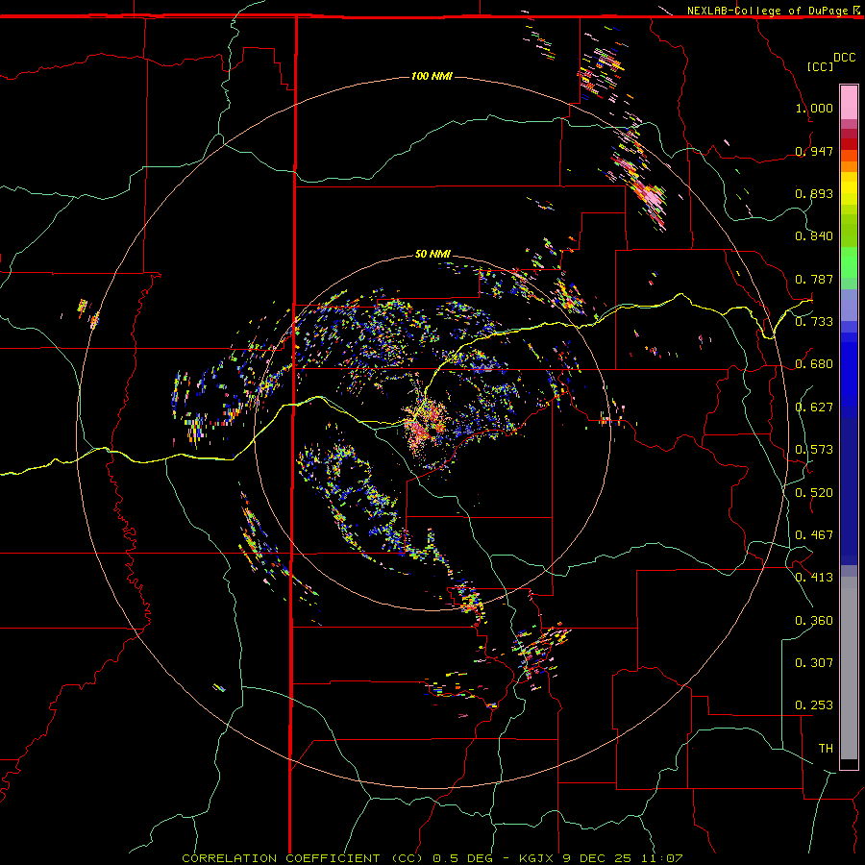Click the 0.307 scale value
Screen dimensions: 865x865
click(814, 663)
